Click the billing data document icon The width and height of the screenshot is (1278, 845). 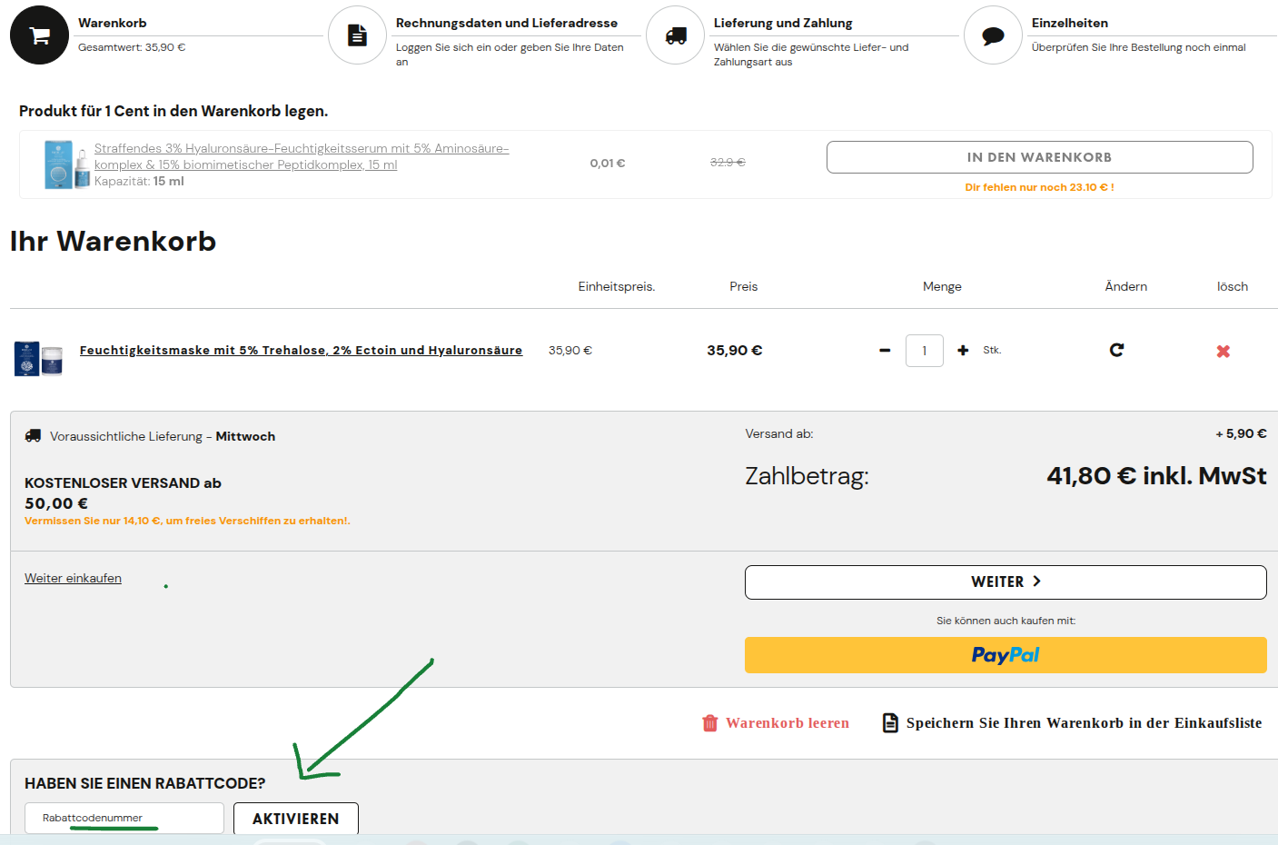pos(357,35)
